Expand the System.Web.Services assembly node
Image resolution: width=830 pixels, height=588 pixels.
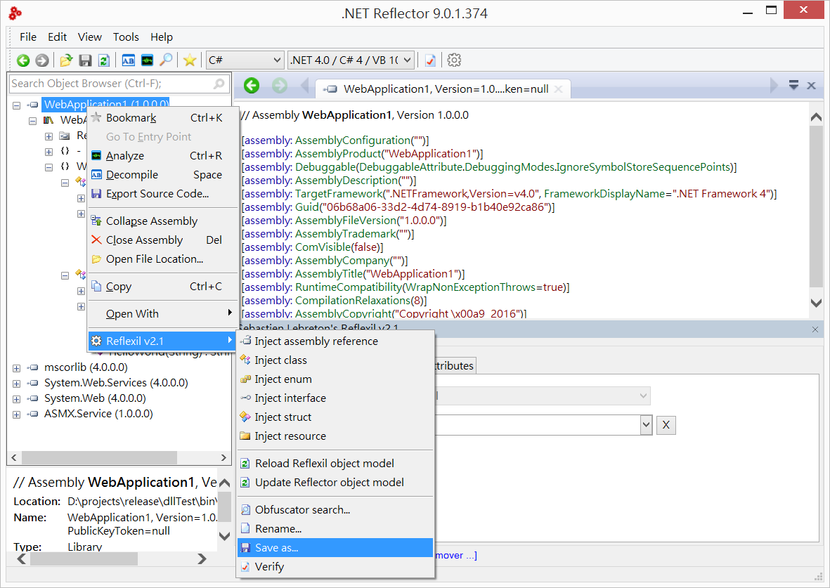(x=16, y=382)
